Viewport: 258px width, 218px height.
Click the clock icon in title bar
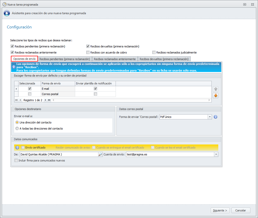coord(5,5)
